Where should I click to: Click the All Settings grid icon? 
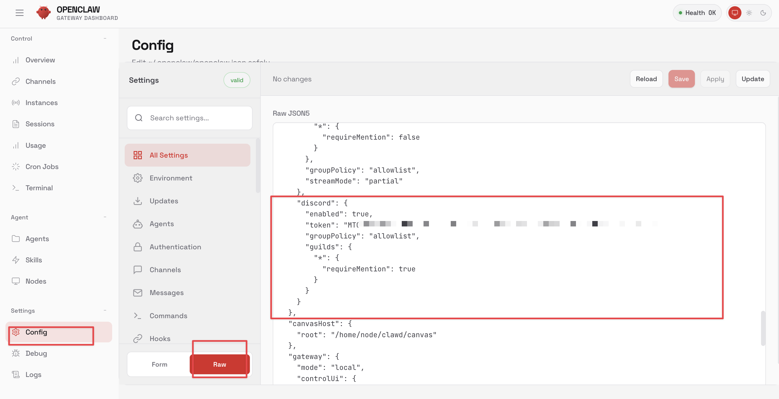pyautogui.click(x=138, y=155)
